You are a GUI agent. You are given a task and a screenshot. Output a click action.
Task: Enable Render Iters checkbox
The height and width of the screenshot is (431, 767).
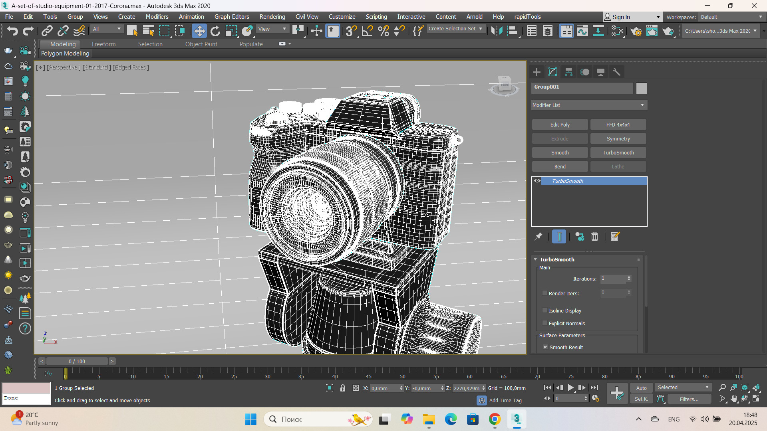[x=544, y=293]
